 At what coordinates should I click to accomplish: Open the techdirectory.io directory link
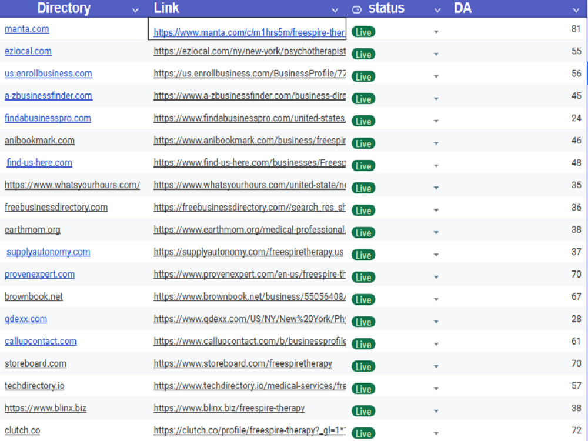point(34,386)
